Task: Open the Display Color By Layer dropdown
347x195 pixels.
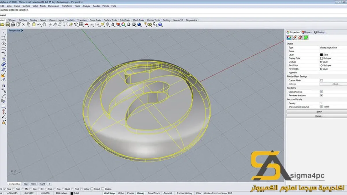Action: click(x=333, y=58)
